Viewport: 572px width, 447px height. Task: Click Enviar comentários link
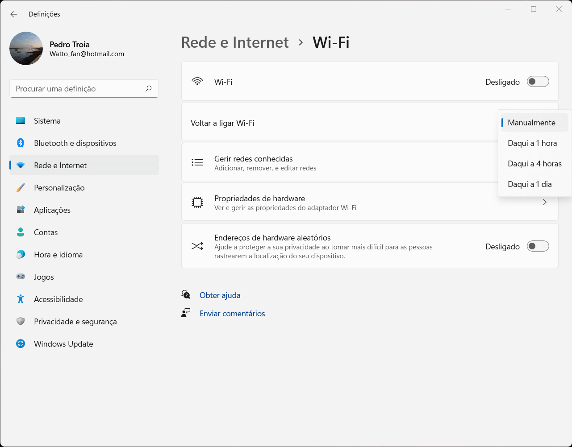232,314
